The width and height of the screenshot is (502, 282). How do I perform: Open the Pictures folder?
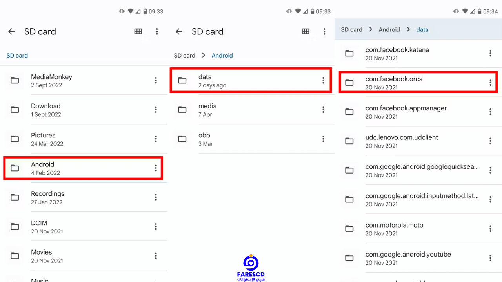click(84, 139)
